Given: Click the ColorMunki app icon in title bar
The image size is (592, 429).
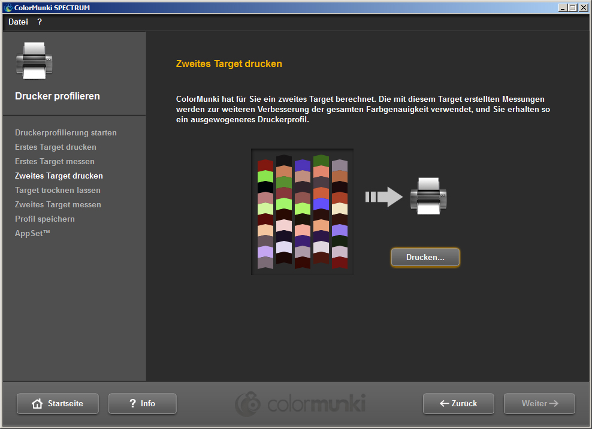Looking at the screenshot, I should 8,8.
